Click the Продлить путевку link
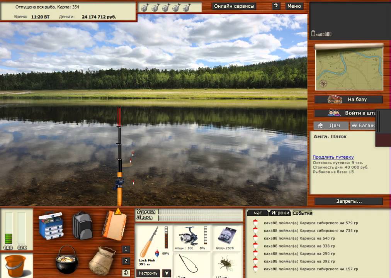The image size is (391, 278). click(x=333, y=157)
